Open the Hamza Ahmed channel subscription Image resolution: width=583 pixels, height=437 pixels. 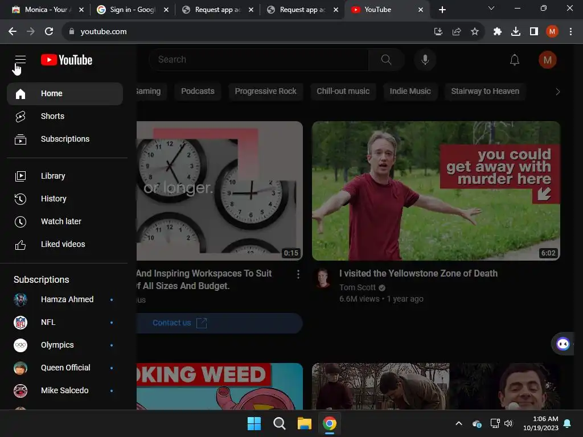coord(65,299)
